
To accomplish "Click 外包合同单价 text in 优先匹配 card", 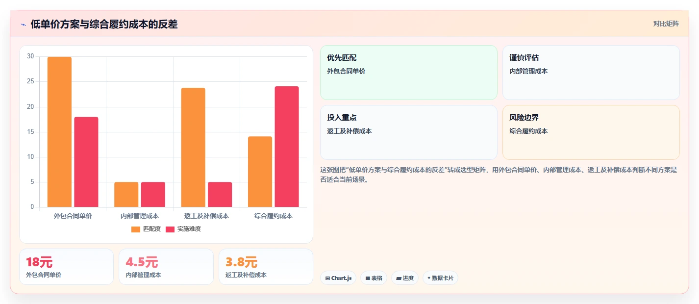I will tap(346, 71).
